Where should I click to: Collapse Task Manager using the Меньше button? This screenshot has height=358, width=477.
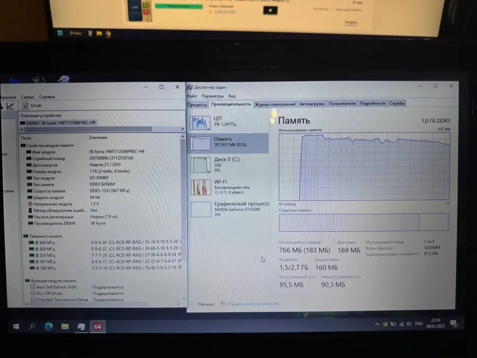202,304
